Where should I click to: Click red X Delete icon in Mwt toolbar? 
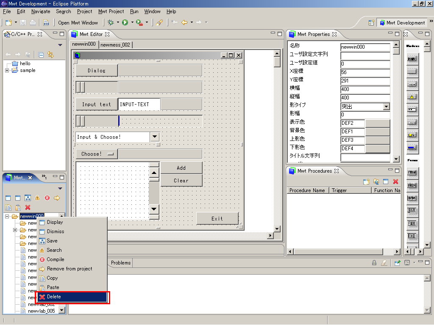click(28, 207)
